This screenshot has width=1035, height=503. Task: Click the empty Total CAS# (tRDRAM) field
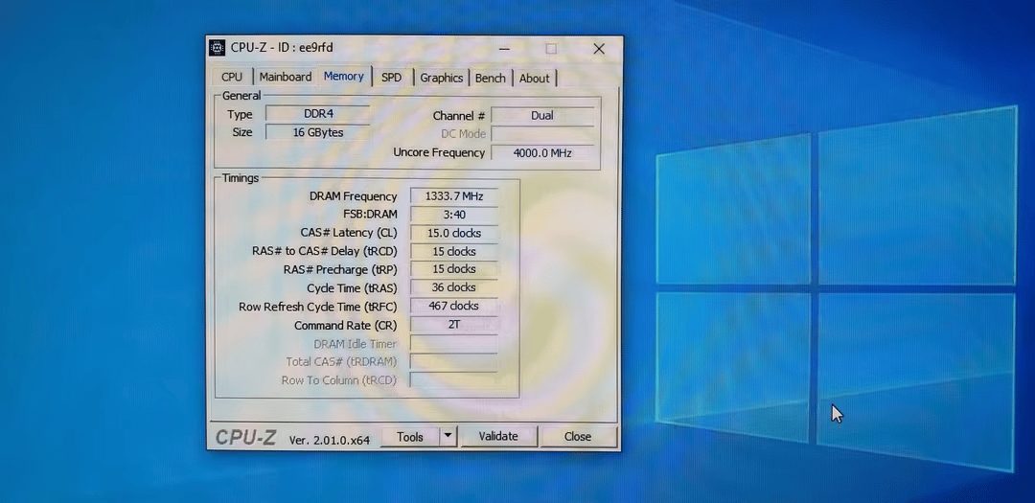point(454,362)
